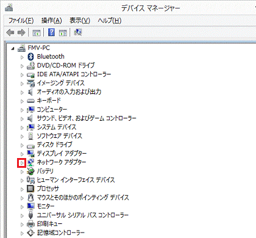
Task: Click the キーボード category icon
Action: pos(30,101)
